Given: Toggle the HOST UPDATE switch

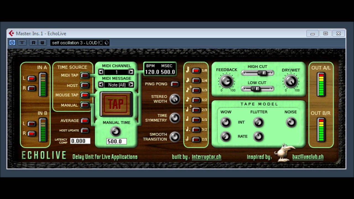Looking at the screenshot, I should pyautogui.click(x=85, y=130).
